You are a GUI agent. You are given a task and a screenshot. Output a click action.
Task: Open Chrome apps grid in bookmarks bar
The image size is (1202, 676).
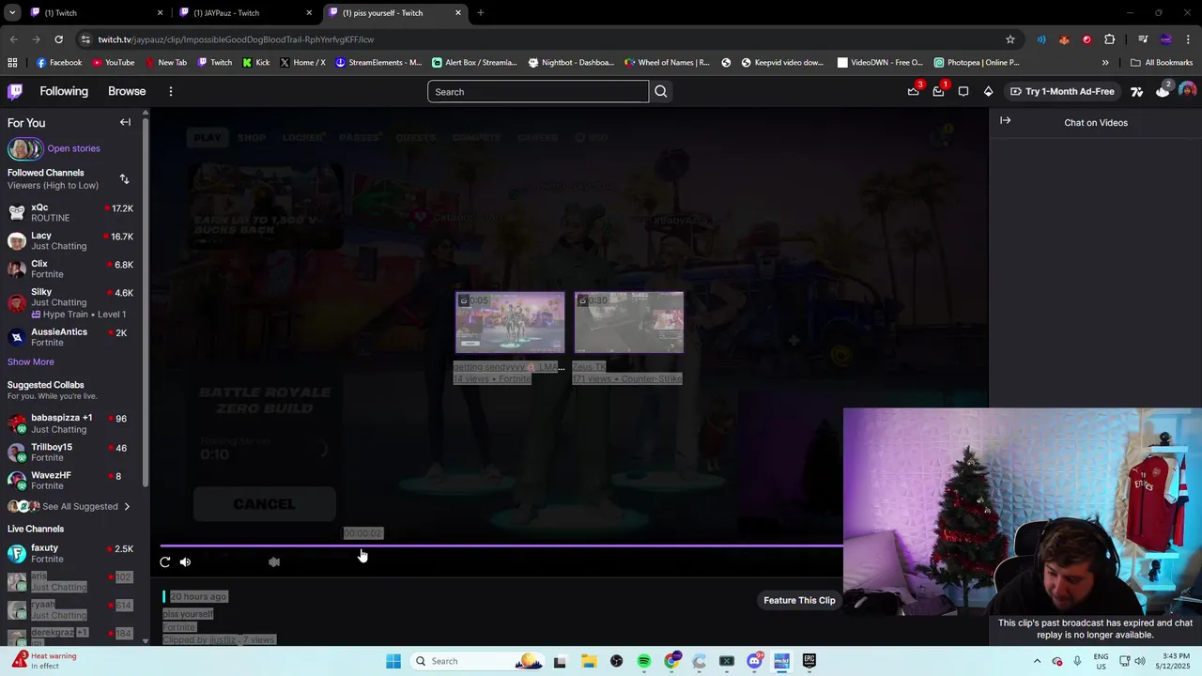click(x=12, y=63)
